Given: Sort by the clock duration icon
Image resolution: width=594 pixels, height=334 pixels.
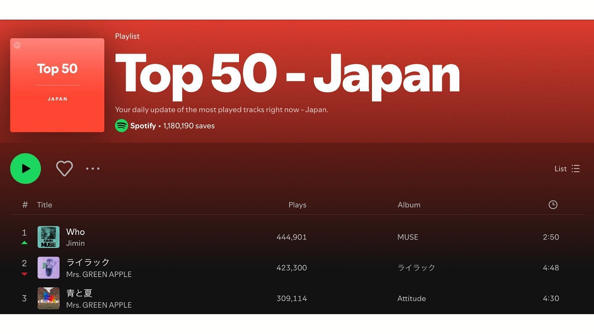Looking at the screenshot, I should click(553, 205).
